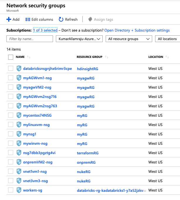The width and height of the screenshot is (180, 200).
Task: Click the Assign tags icon
Action: [x=90, y=19]
